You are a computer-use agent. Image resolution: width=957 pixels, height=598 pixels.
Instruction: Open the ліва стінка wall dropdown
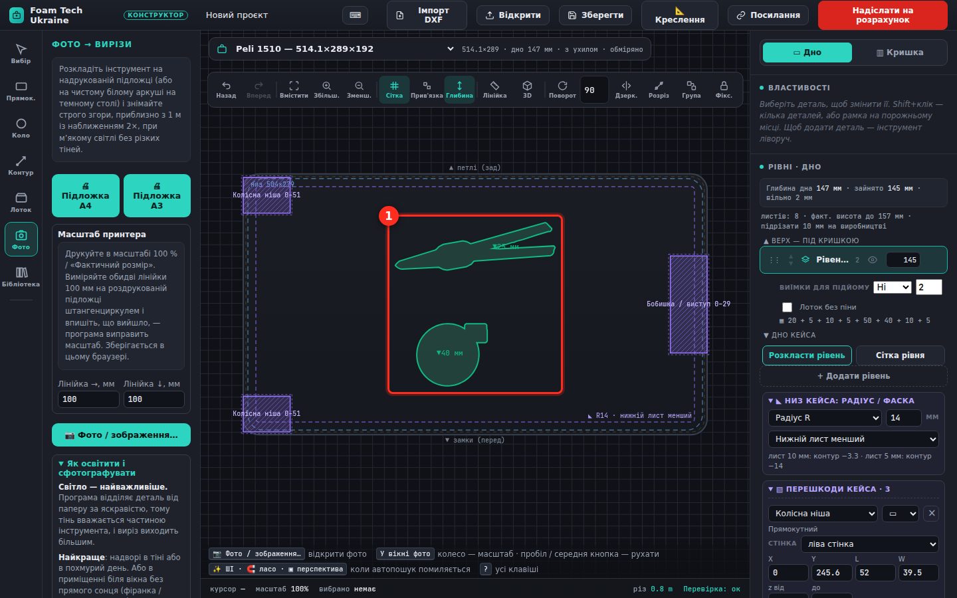870,544
